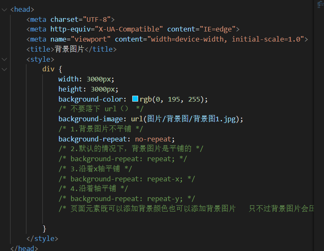Open the rgb(0, 195, 255) color swatch
The width and height of the screenshot is (324, 251).
click(x=135, y=99)
